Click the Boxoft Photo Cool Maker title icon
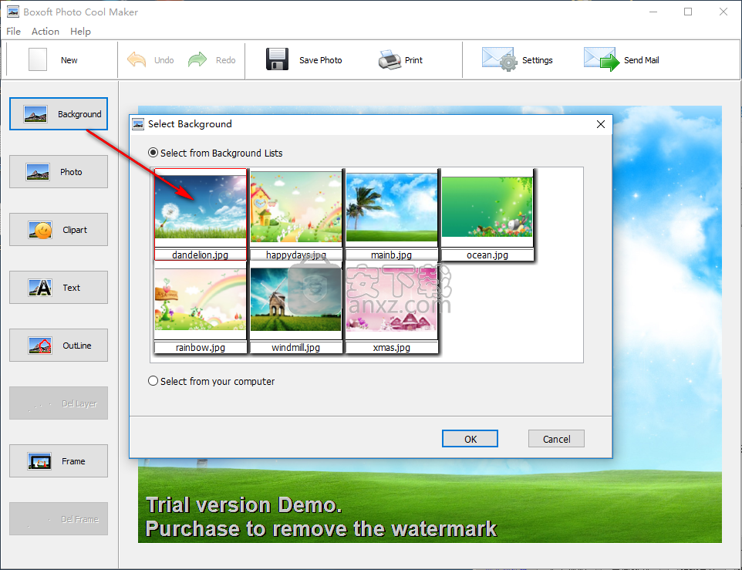 coord(13,12)
